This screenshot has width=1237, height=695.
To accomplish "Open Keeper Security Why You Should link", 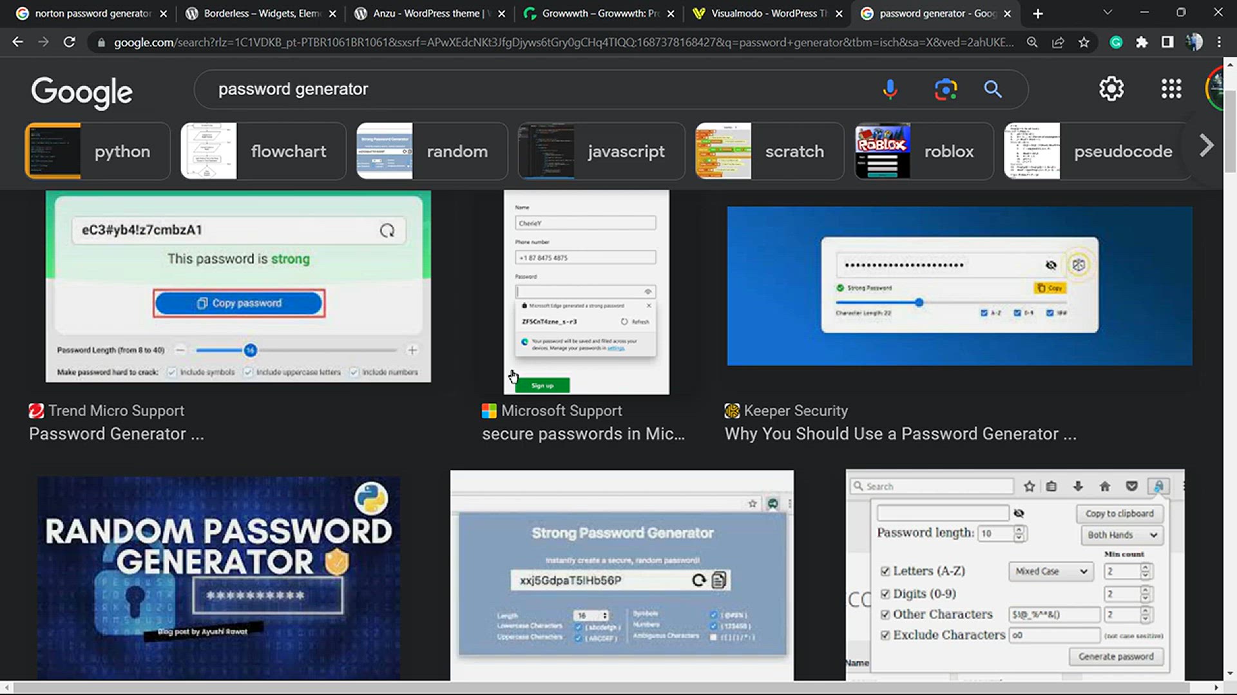I will 901,422.
